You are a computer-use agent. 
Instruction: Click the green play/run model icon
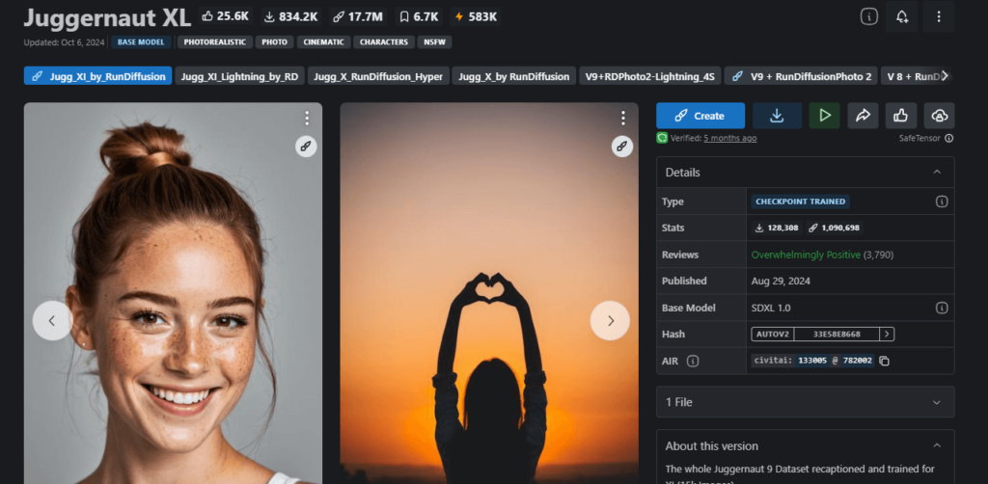(x=824, y=116)
